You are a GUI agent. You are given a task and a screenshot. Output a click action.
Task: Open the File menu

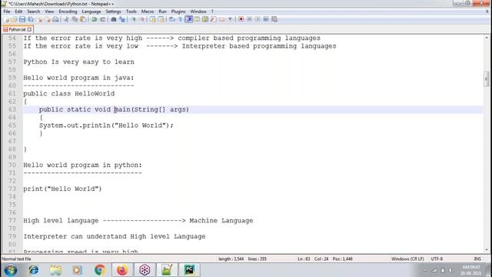7,12
